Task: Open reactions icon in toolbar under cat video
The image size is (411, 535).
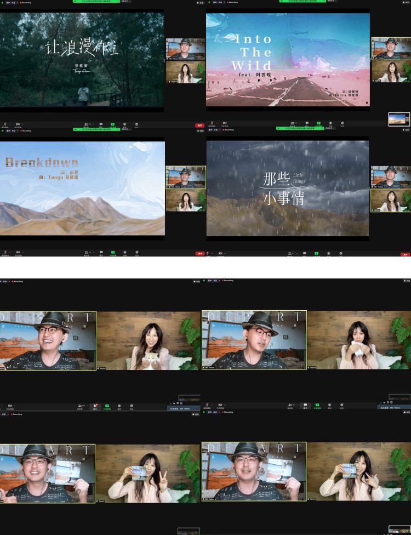Action: pyautogui.click(x=132, y=406)
